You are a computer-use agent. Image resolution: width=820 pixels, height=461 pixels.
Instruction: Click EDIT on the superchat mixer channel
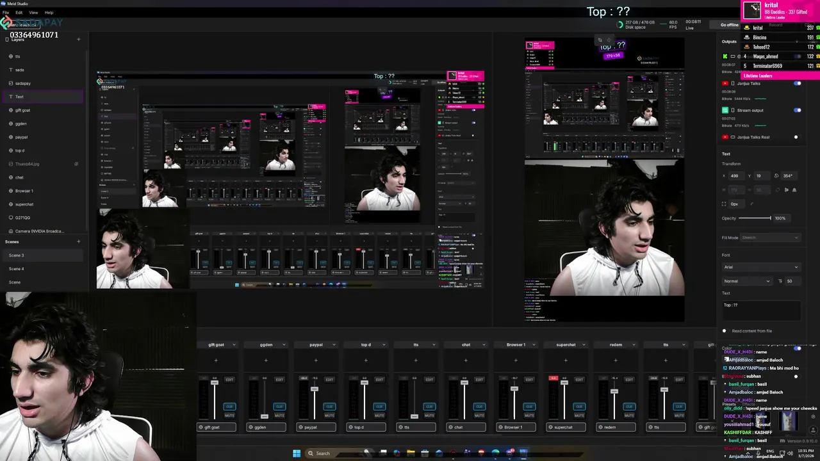pyautogui.click(x=579, y=380)
